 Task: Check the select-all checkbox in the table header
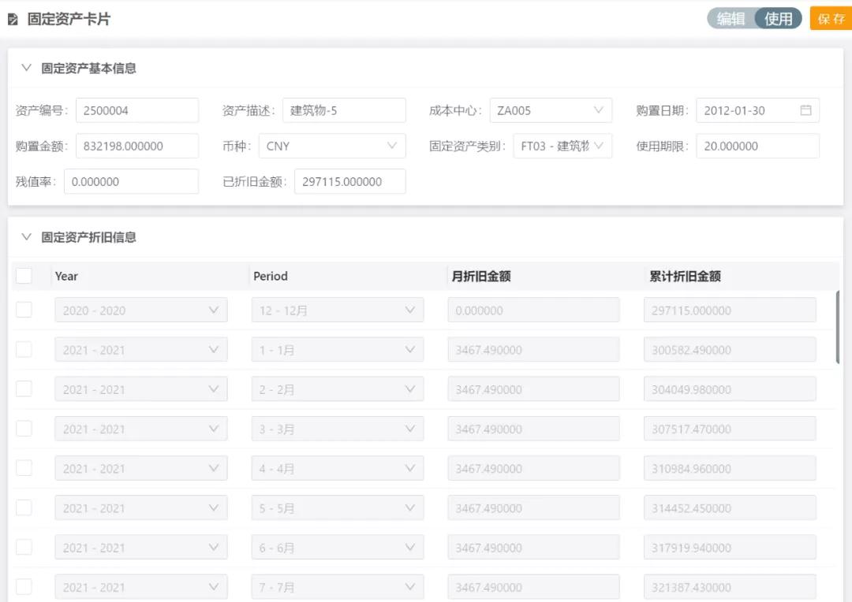[x=24, y=275]
